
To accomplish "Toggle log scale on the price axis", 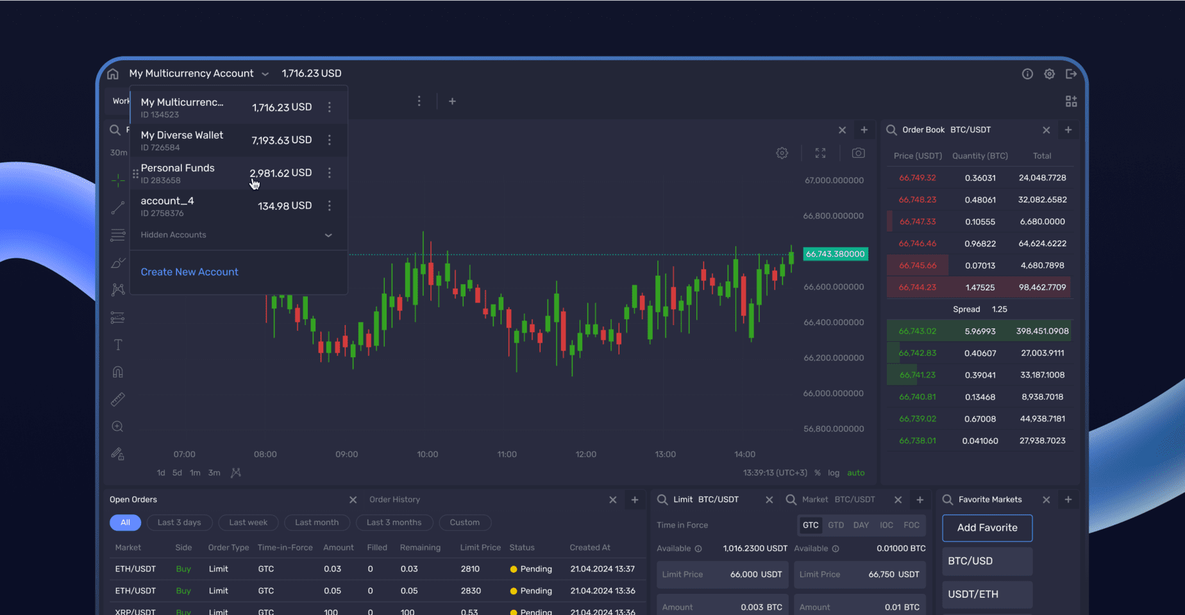I will (834, 473).
